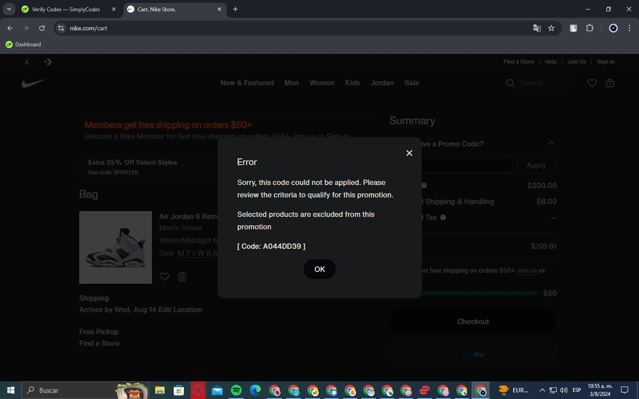This screenshot has height=399, width=639.
Task: Click the Estimated Tax info icon
Action: (x=443, y=217)
